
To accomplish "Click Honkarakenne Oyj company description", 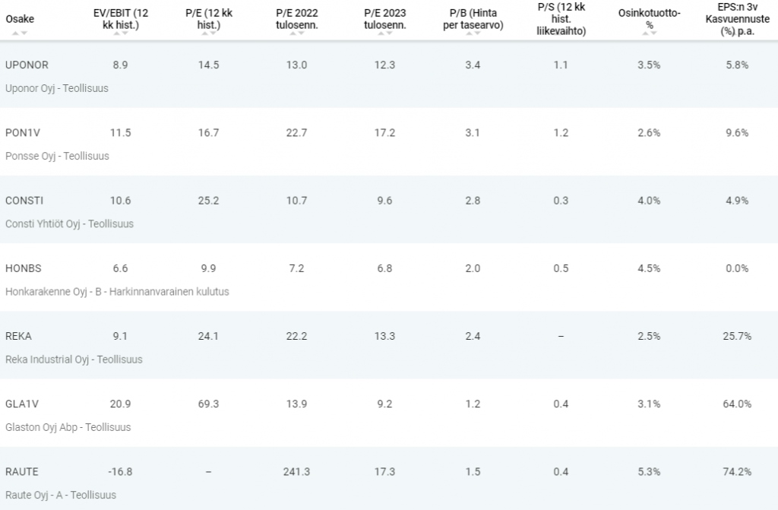I will point(117,292).
